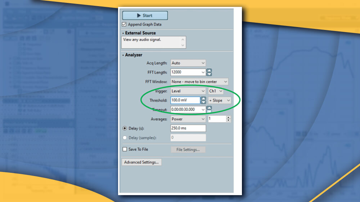Click the description box scroll up arrow
Screen dimensions: 360x202
183,39
